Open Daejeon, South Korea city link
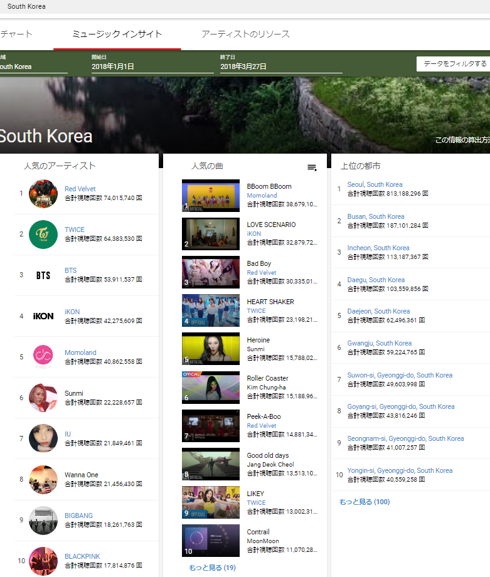 378,311
